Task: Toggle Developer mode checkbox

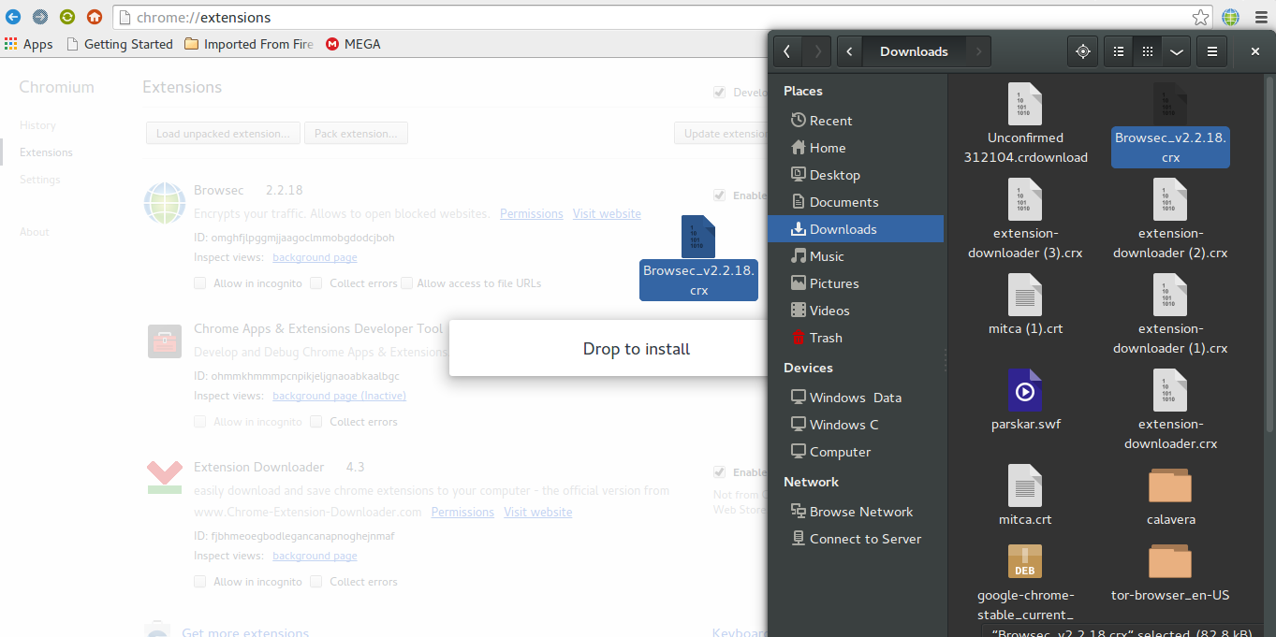Action: coord(719,93)
